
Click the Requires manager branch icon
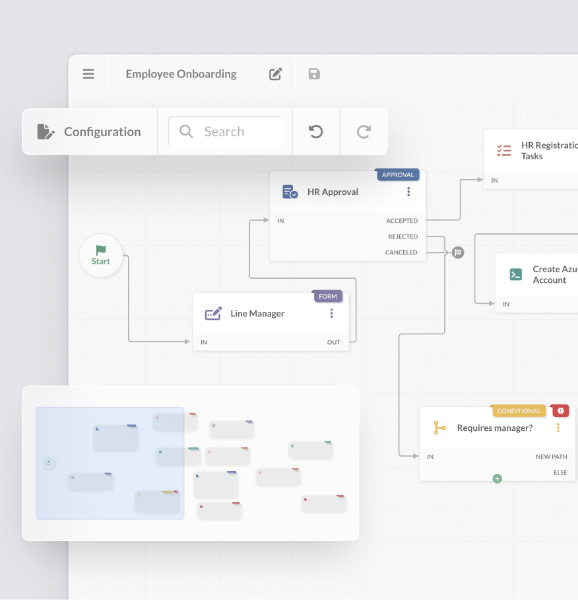tap(439, 428)
